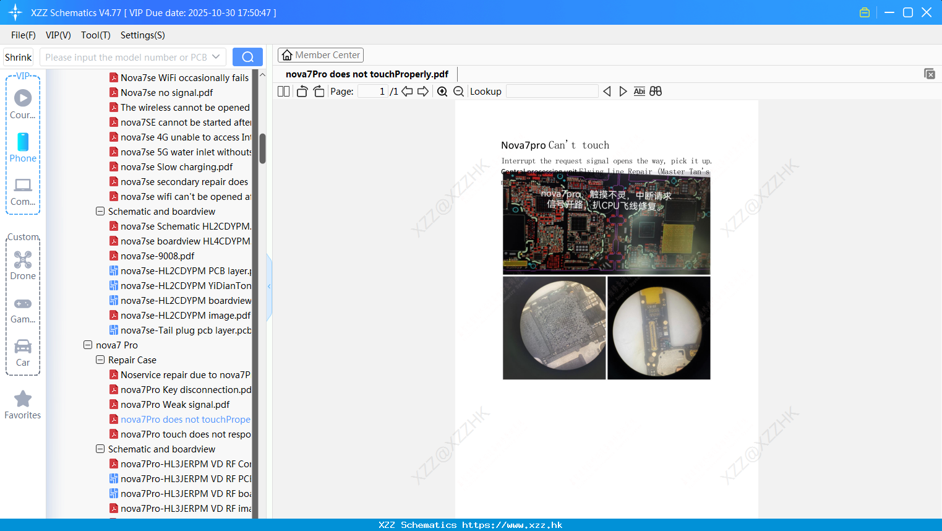Image resolution: width=942 pixels, height=531 pixels.
Task: Open nova7Pro Key disconnection.pdf
Action: (x=181, y=389)
